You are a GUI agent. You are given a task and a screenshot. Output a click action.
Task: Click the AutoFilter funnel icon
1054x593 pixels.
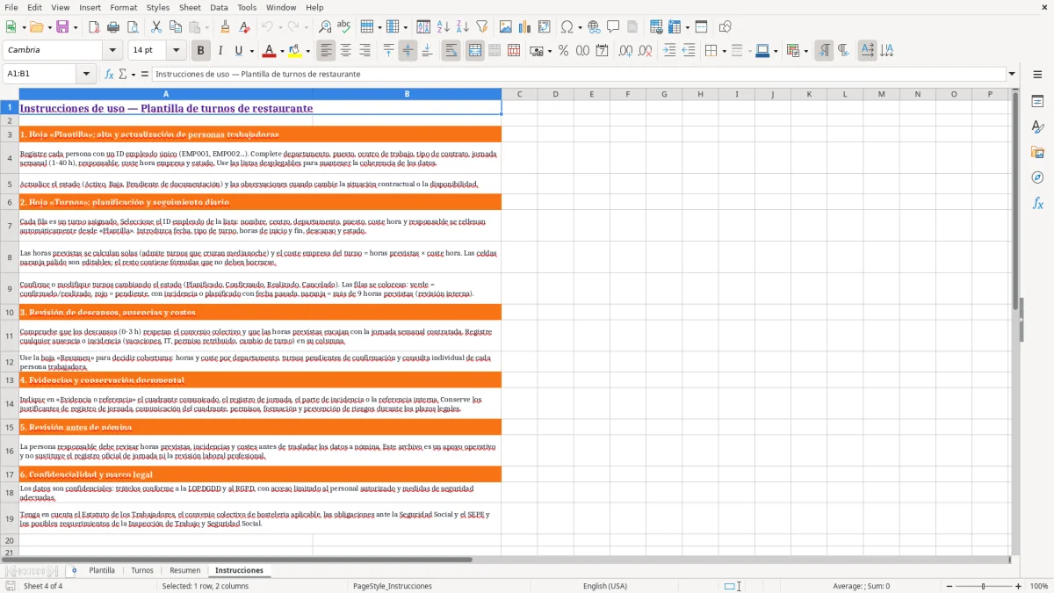pyautogui.click(x=482, y=27)
